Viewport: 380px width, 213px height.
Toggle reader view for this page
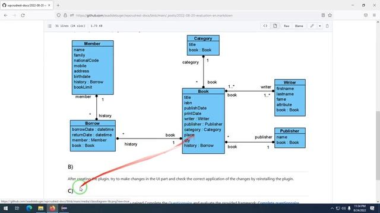tap(323, 15)
